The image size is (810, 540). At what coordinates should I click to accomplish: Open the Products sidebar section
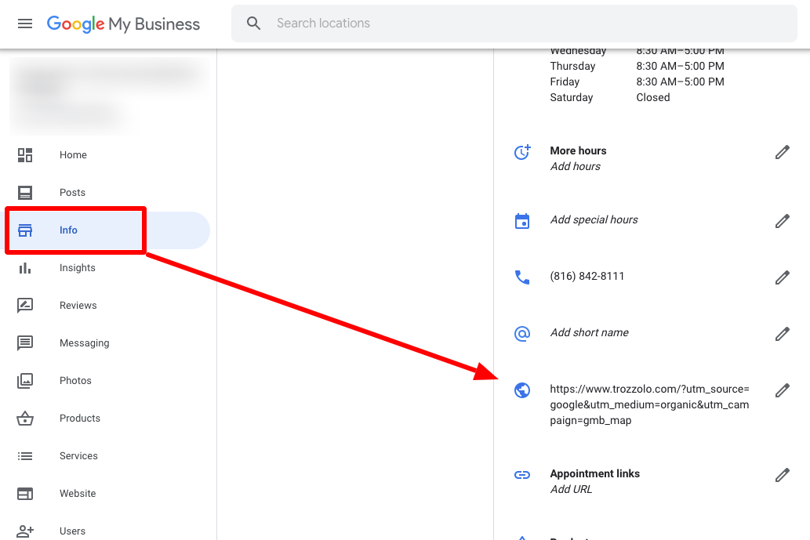[x=80, y=419]
